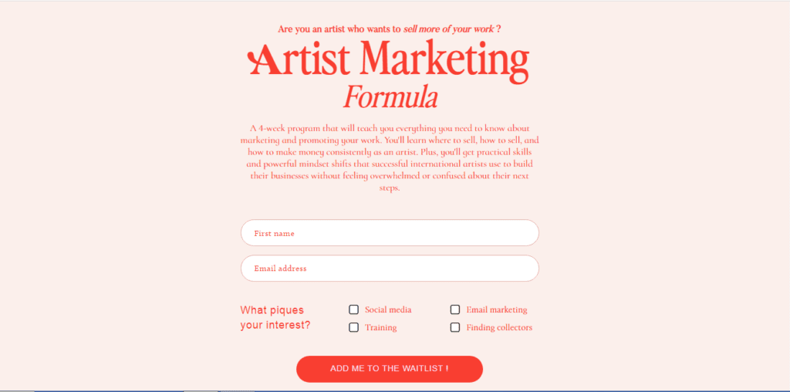The width and height of the screenshot is (790, 392).
Task: Click the italic 'Formula' heading
Action: point(390,97)
